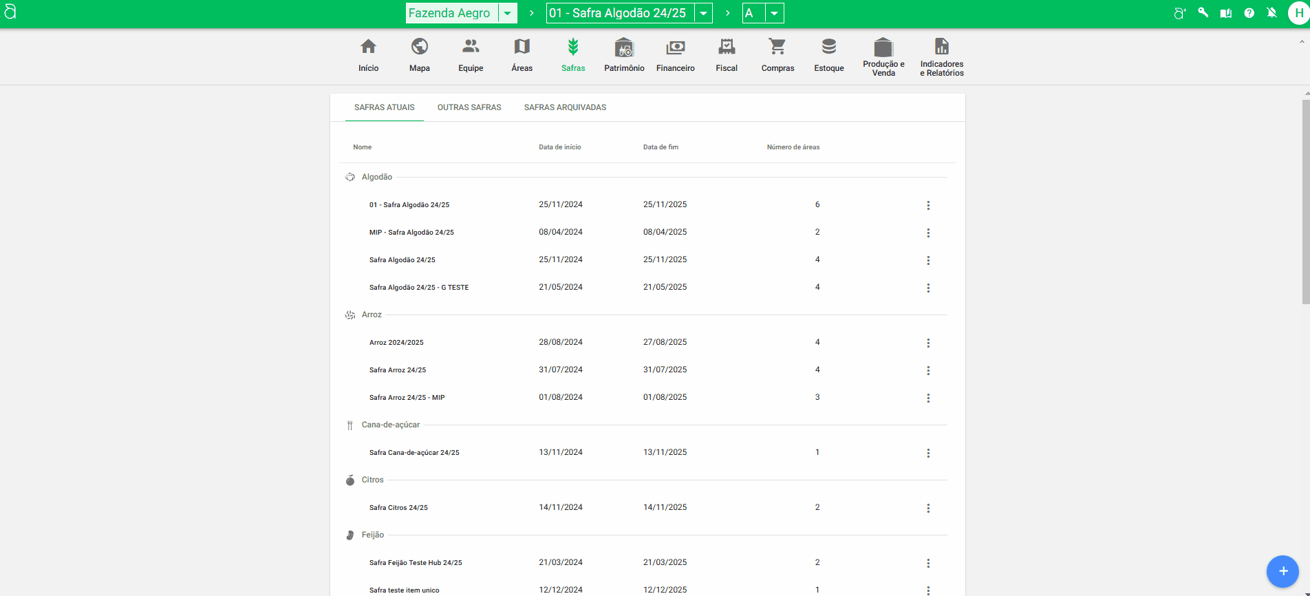1310x596 pixels.
Task: Switch to Safras Arquivadas tab
Action: [x=565, y=107]
